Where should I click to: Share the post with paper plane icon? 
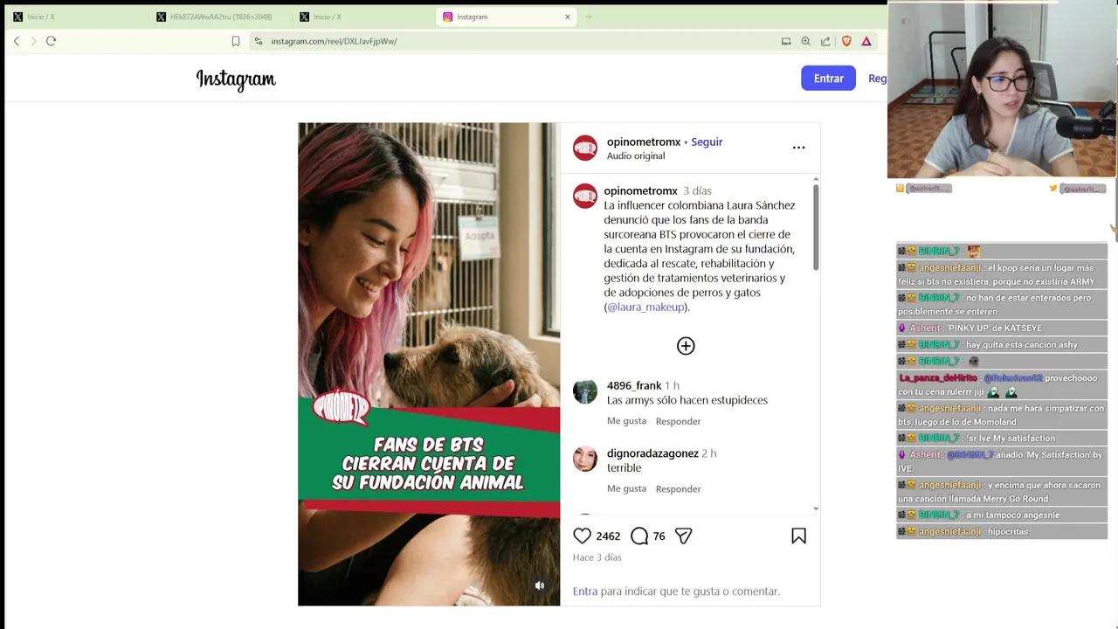[x=683, y=536]
